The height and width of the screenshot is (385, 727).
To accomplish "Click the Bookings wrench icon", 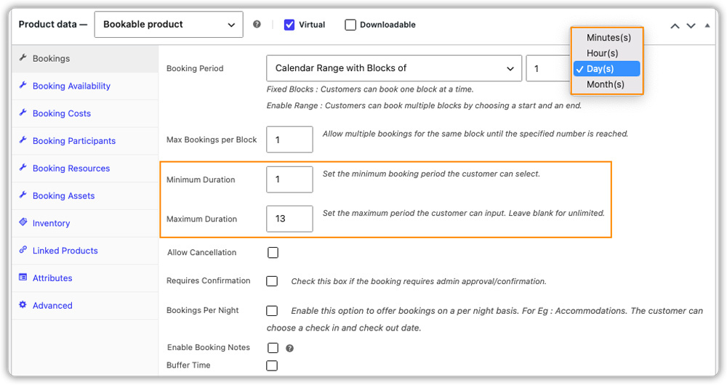I will 23,57.
